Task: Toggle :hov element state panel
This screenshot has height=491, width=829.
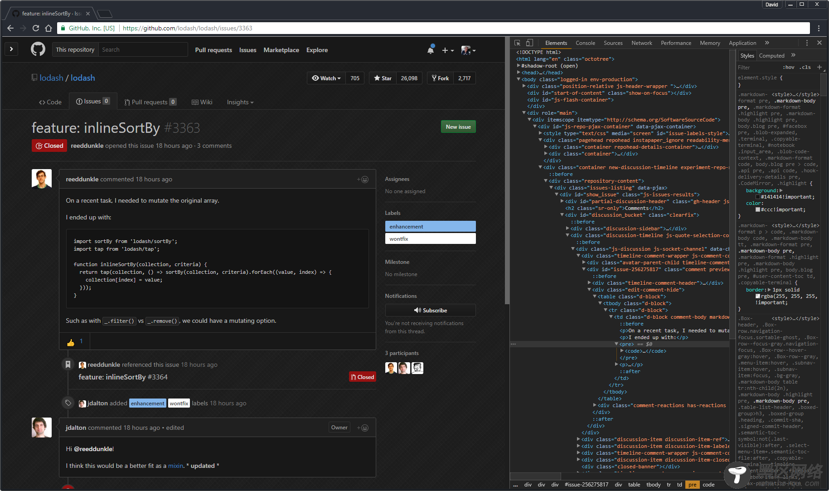Action: tap(788, 67)
